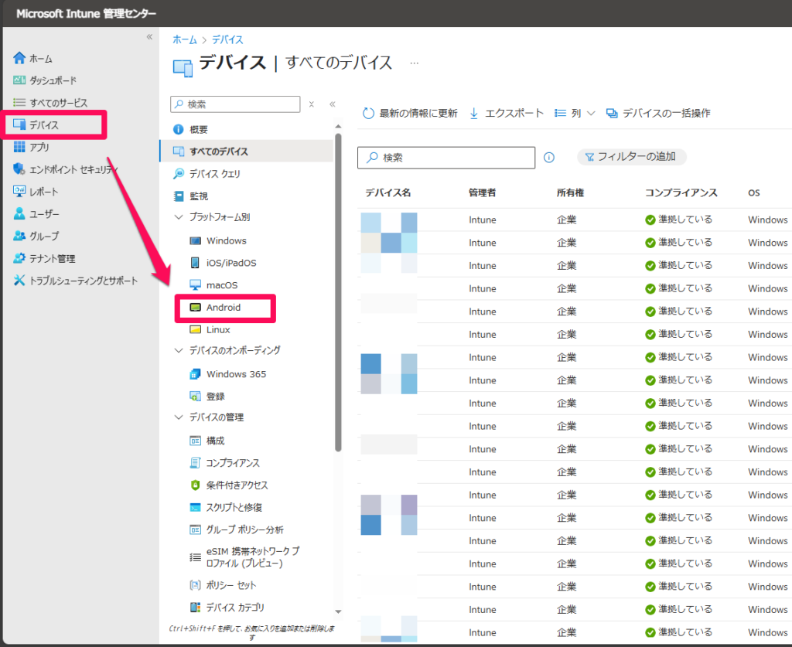
Task: Click the エクスポート button
Action: coord(507,113)
